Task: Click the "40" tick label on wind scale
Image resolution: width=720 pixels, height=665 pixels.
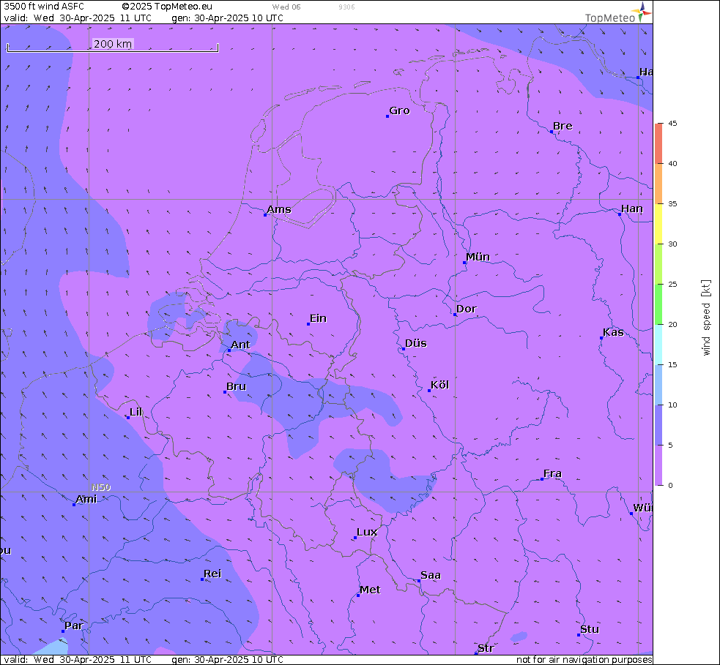Action: click(x=672, y=164)
